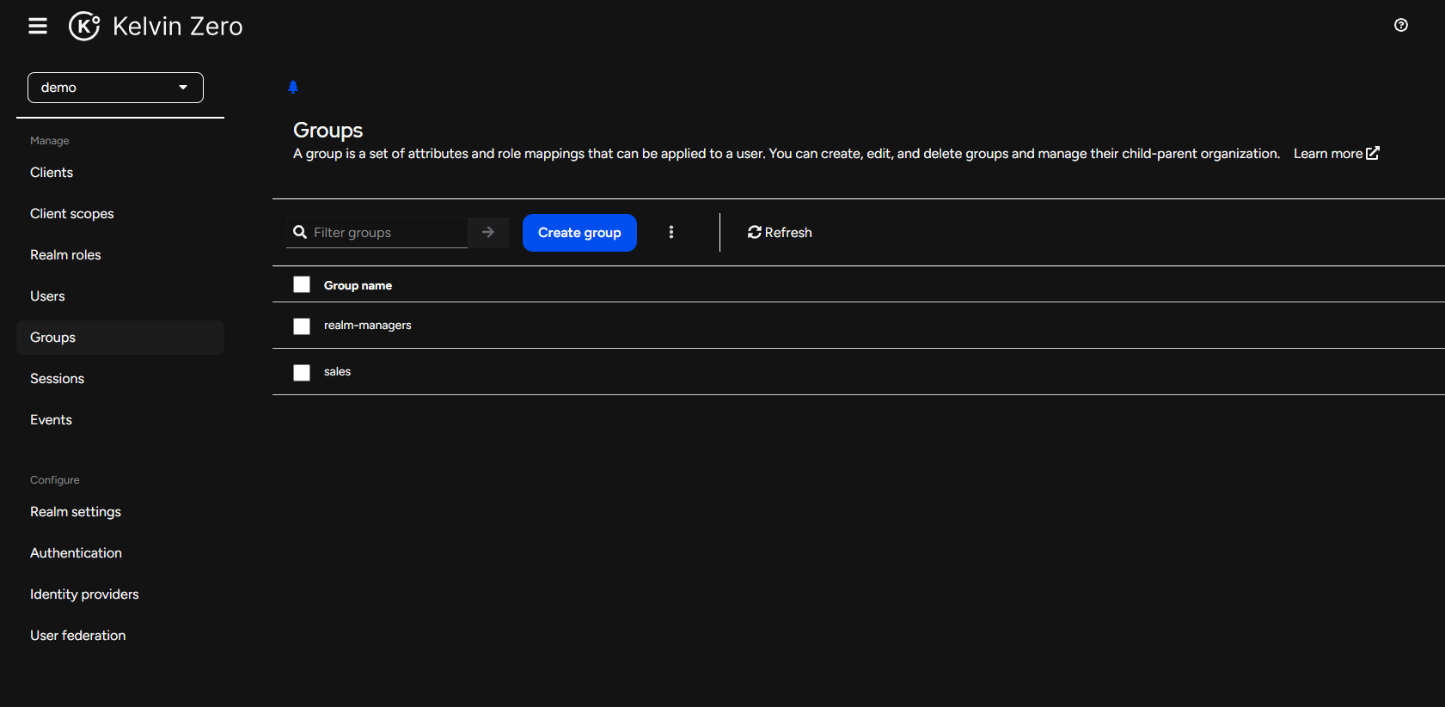This screenshot has height=707, width=1445.
Task: Open the kebab actions menu
Action: click(671, 233)
